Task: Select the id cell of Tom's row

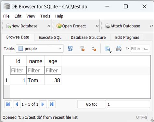Action: pyautogui.click(x=18, y=80)
